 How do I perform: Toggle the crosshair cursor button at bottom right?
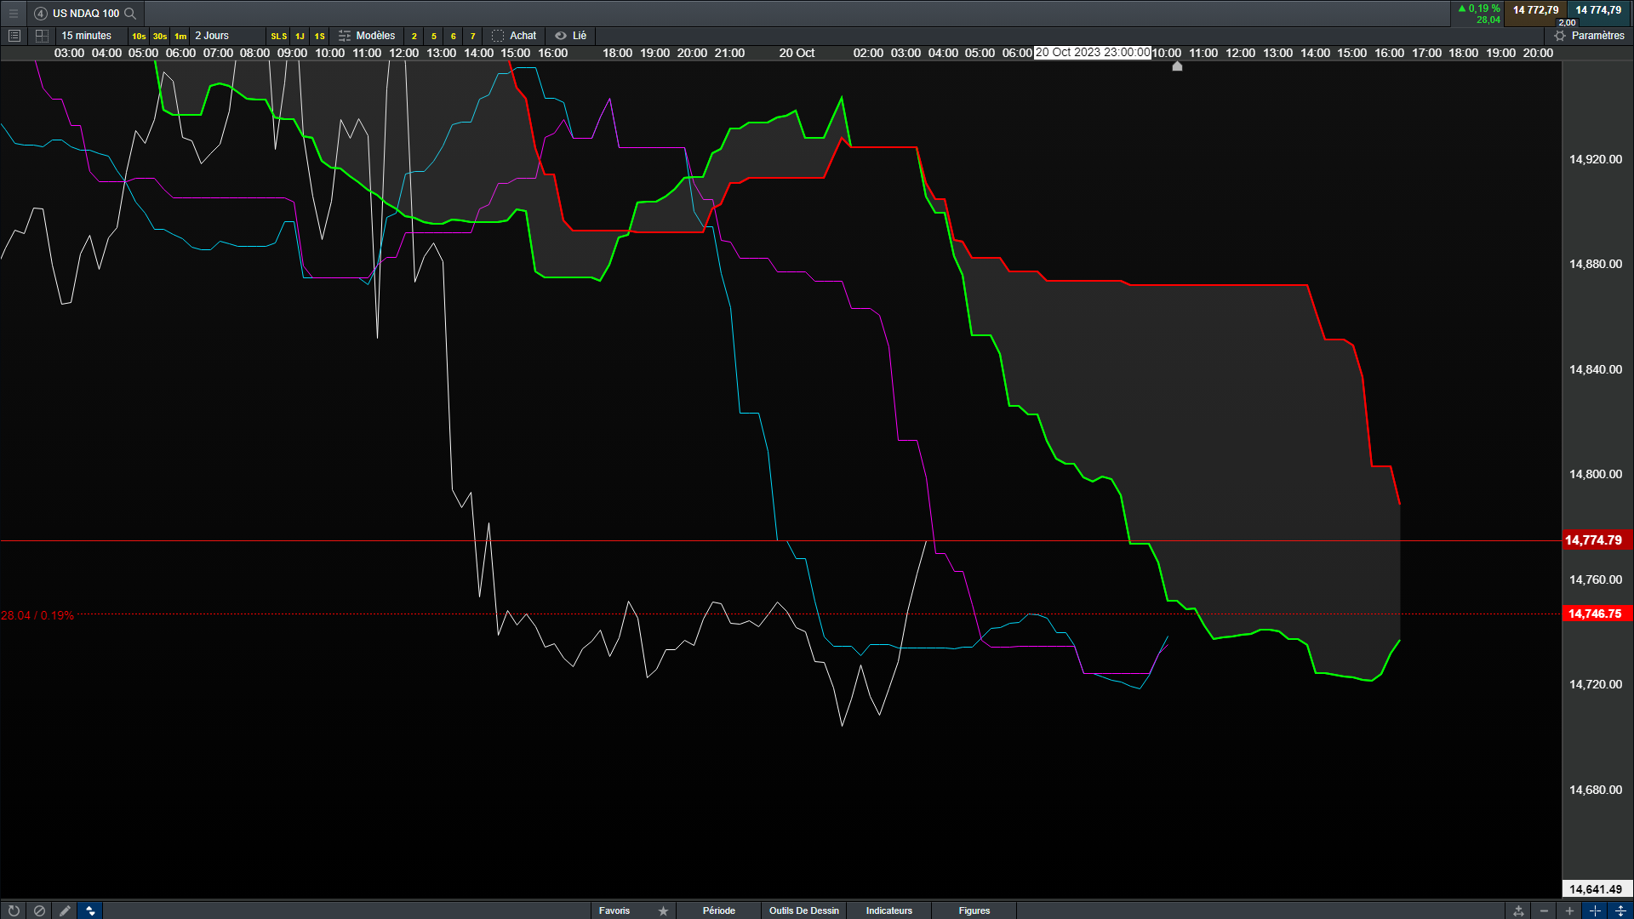point(1595,910)
